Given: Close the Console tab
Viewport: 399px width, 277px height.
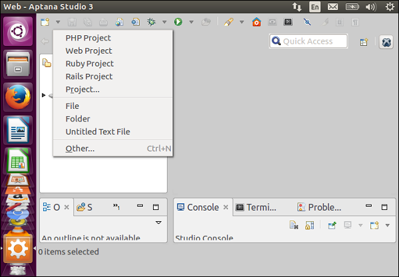Looking at the screenshot, I should (226, 207).
